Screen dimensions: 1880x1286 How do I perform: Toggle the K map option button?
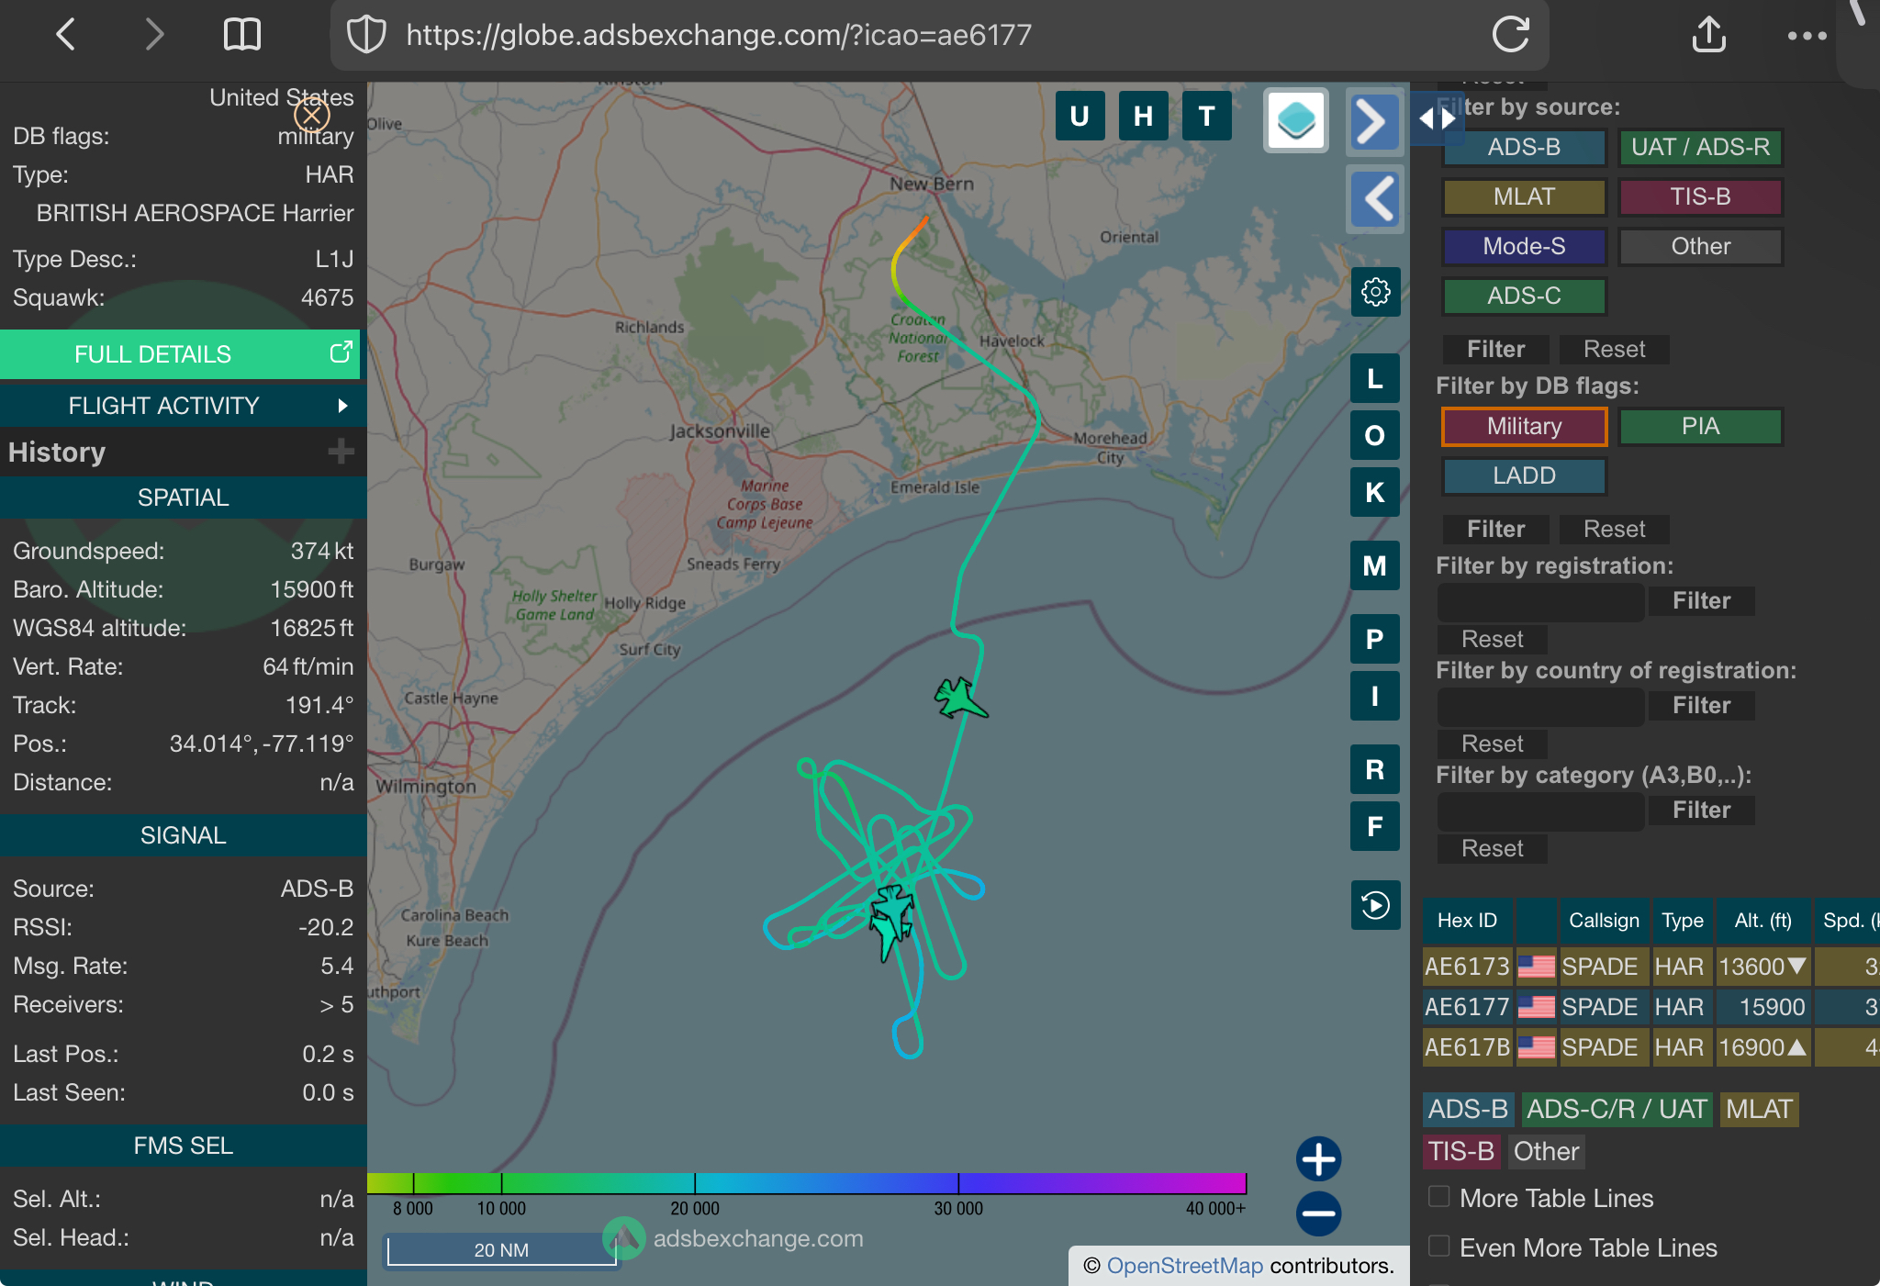(x=1375, y=492)
